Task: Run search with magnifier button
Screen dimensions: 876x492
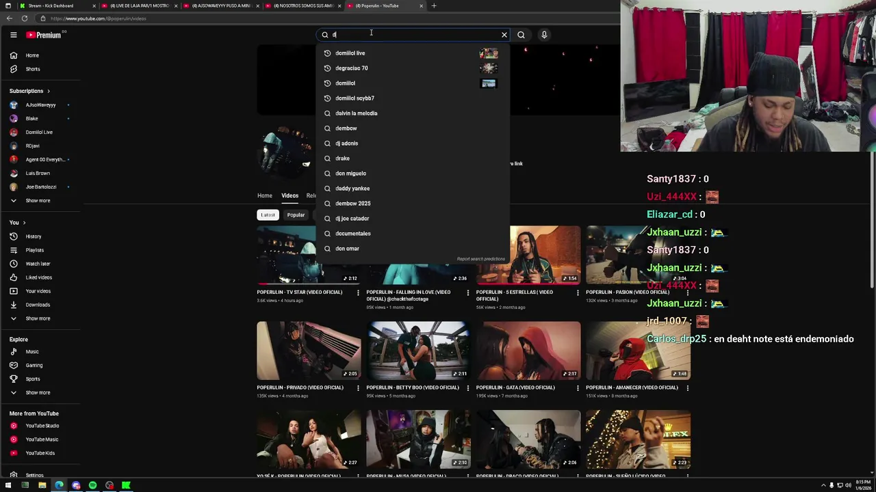Action: click(x=521, y=35)
